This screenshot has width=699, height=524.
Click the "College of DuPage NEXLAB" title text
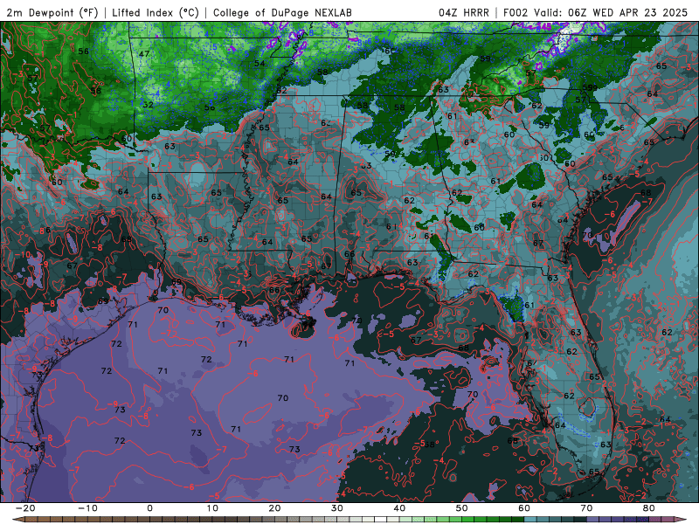(x=282, y=12)
